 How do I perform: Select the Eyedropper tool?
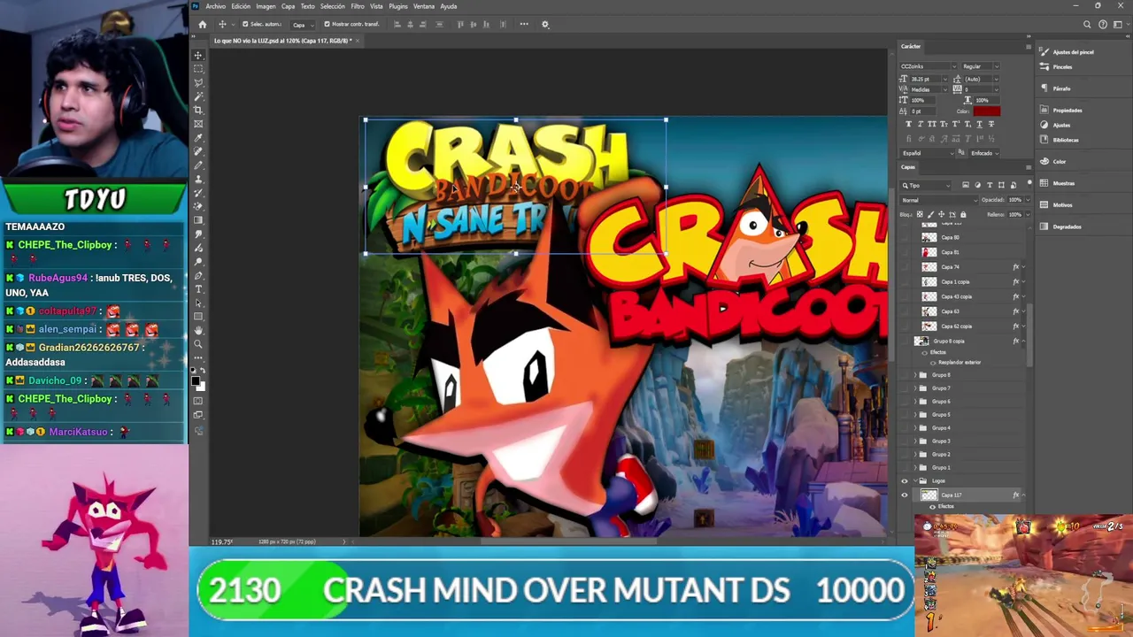point(198,137)
